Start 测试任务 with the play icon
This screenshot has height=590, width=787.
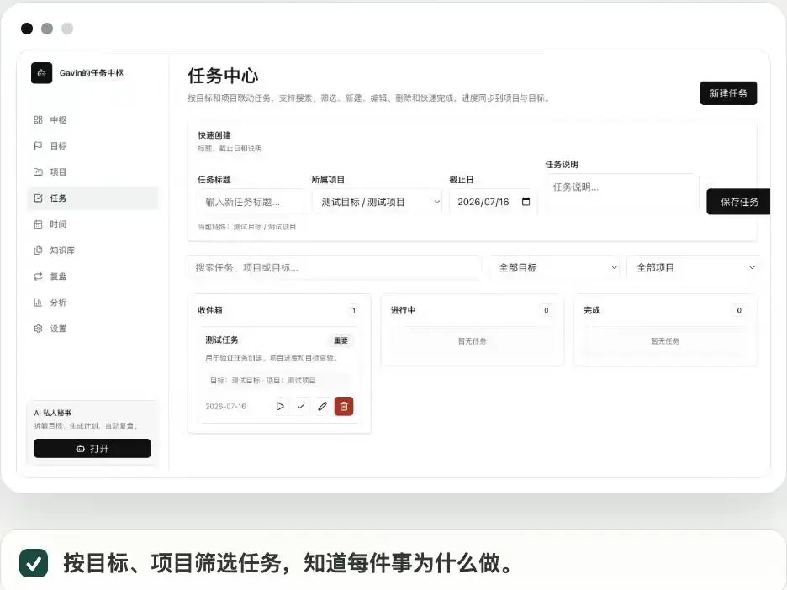(280, 407)
